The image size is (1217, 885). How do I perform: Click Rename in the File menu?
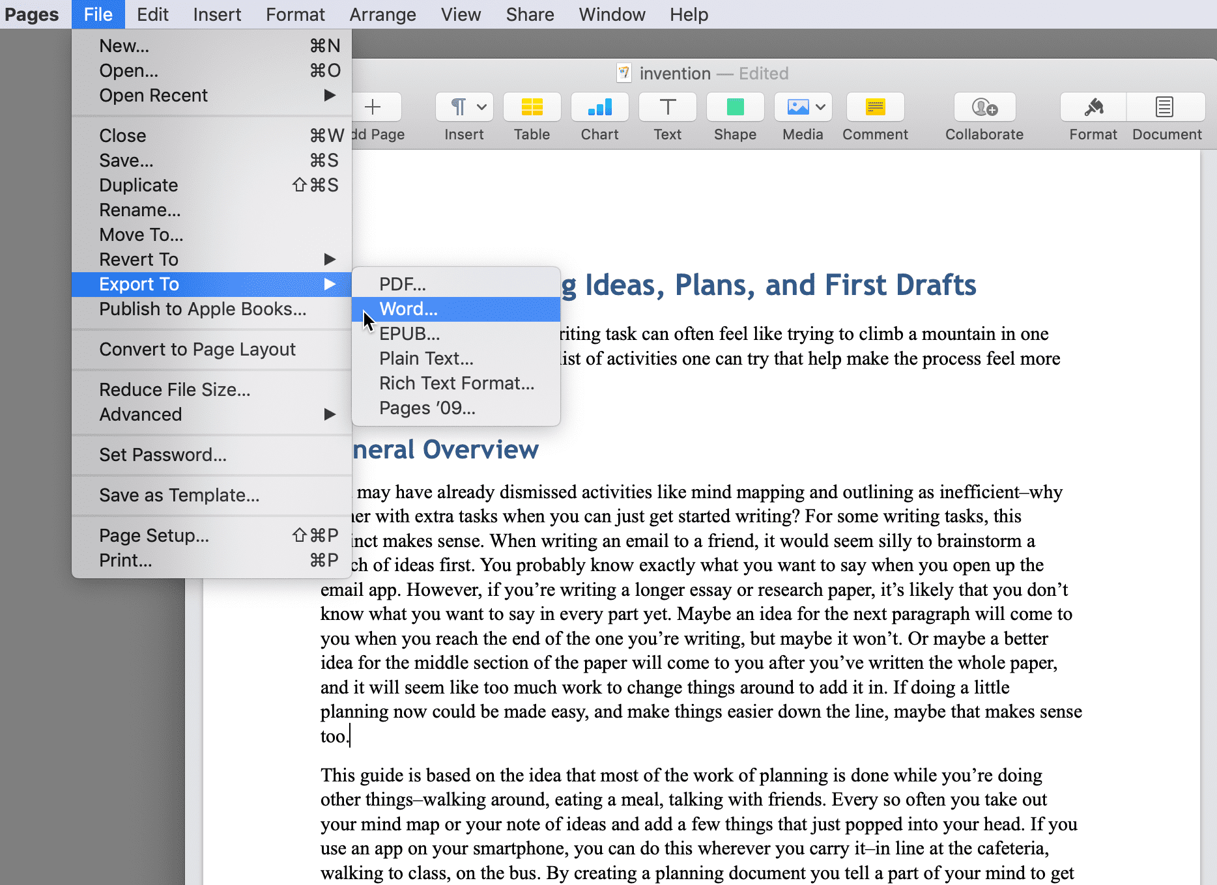(212, 210)
